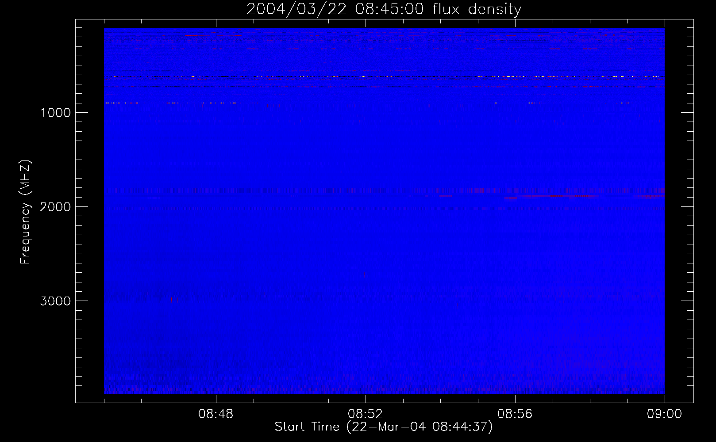Click the 08:52 time tick label
716x442 pixels.
[366, 414]
